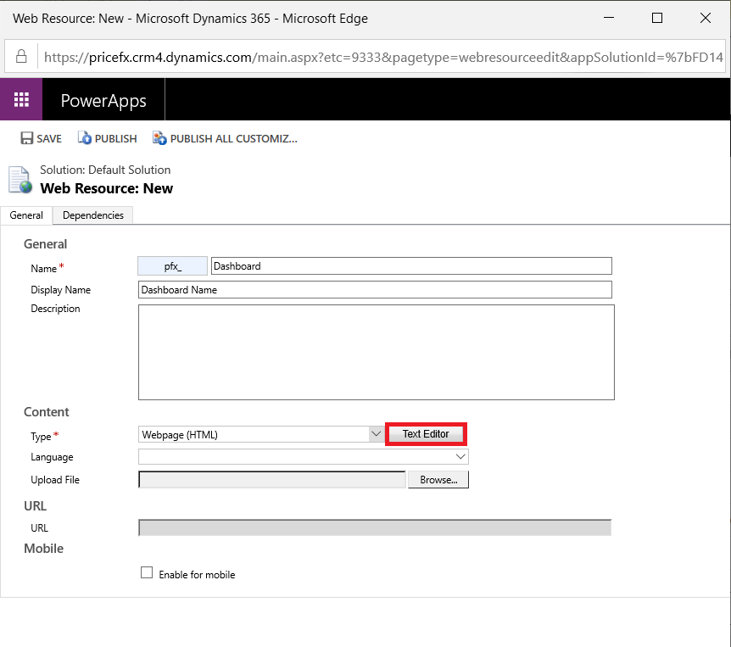Screen dimensions: 731x647
Task: Click the PowerApps title in header
Action: pos(103,100)
